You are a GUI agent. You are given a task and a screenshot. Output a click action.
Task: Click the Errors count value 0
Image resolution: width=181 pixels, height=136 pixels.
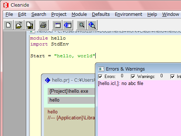(x=122, y=76)
